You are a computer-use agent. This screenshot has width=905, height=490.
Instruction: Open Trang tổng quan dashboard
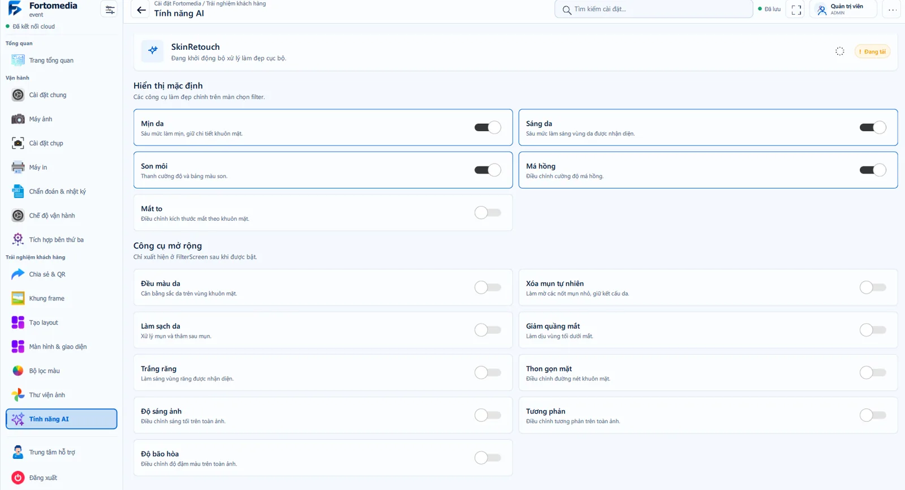[x=61, y=61]
